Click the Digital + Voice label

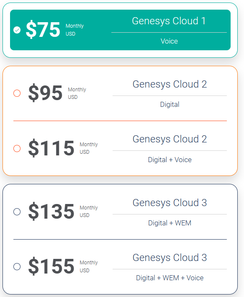pyautogui.click(x=170, y=160)
